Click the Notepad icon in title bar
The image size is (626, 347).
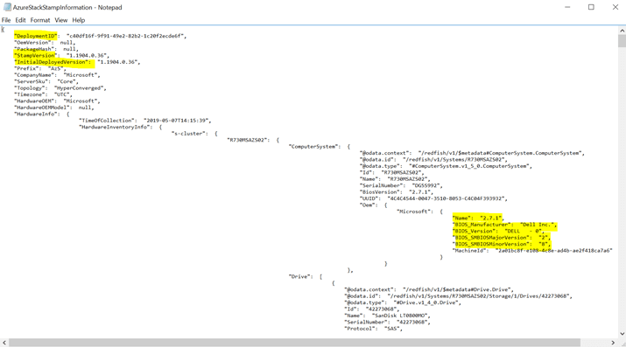click(x=7, y=7)
